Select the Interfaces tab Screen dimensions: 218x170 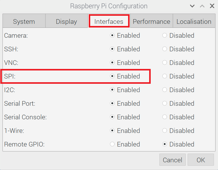(x=109, y=21)
